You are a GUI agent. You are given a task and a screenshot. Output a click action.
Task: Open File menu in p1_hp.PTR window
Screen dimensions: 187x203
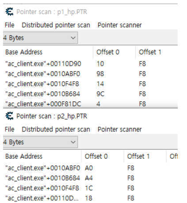click(10, 25)
